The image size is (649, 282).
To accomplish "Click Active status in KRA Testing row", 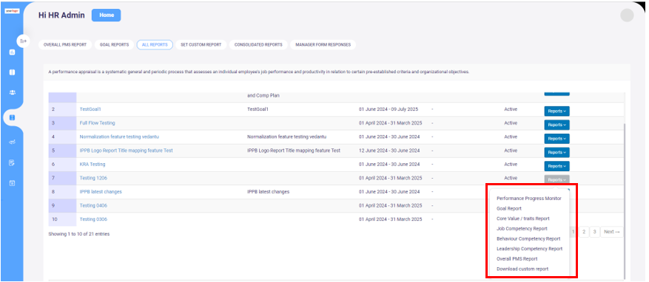I will pyautogui.click(x=511, y=165).
